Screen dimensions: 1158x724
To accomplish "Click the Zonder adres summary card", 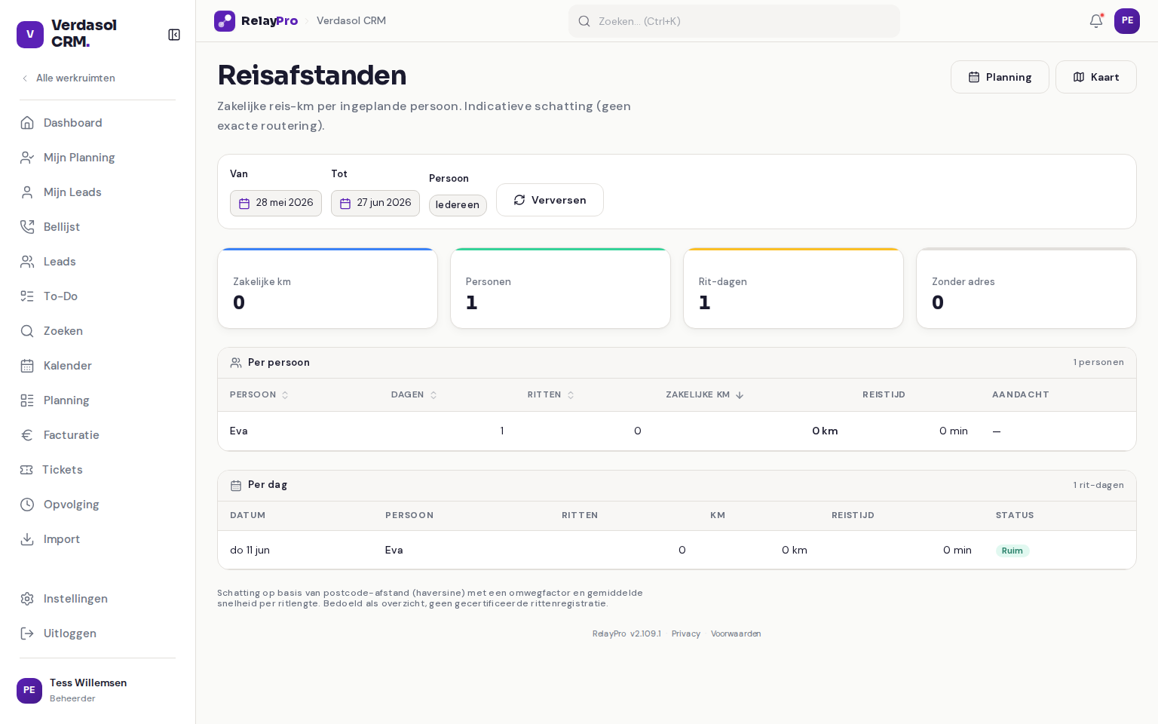I will (x=1026, y=288).
